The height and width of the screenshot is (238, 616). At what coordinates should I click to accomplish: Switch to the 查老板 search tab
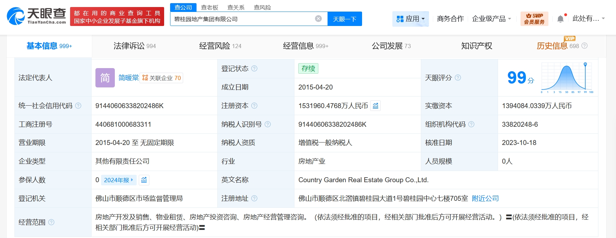[x=210, y=7]
